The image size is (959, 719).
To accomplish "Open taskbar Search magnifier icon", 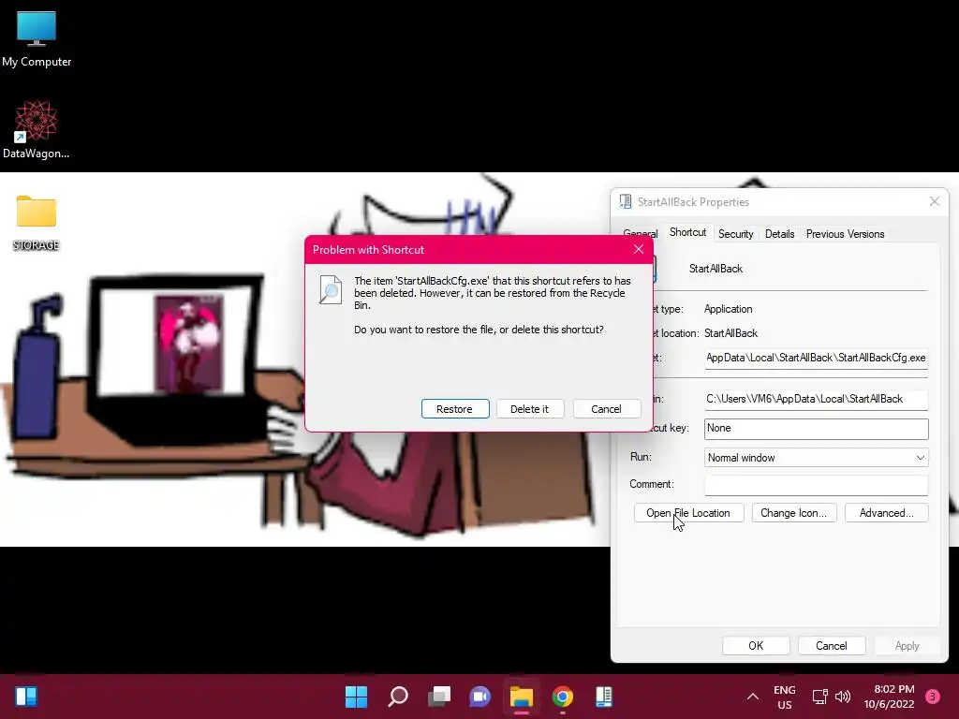I will click(x=397, y=697).
